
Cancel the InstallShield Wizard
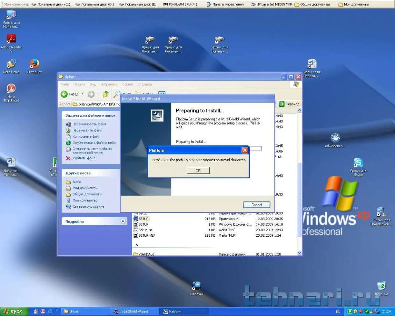coord(256,205)
